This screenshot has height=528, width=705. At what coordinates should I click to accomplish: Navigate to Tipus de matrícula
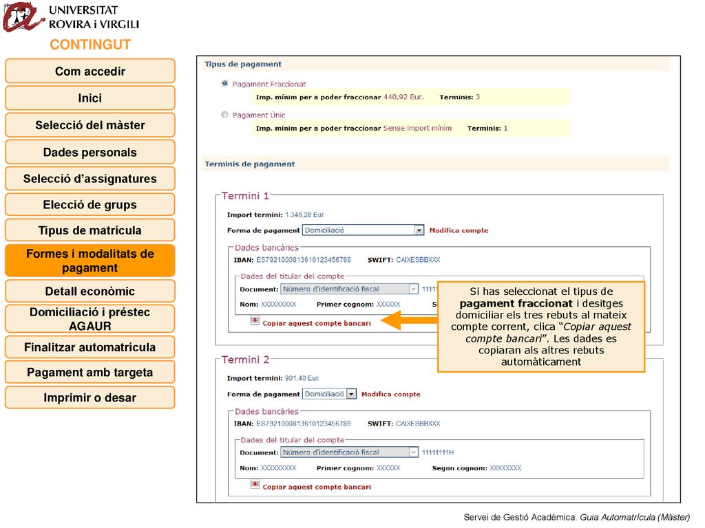tap(90, 230)
